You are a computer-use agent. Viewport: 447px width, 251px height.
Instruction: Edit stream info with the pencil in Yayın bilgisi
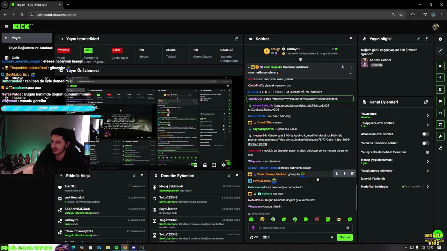(418, 39)
